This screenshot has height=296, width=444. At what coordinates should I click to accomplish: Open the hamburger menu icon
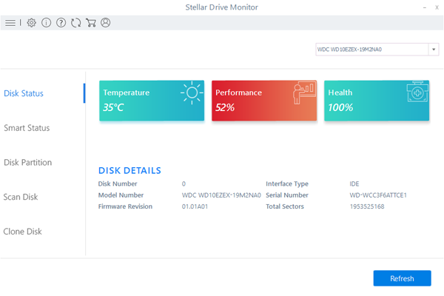[x=10, y=23]
